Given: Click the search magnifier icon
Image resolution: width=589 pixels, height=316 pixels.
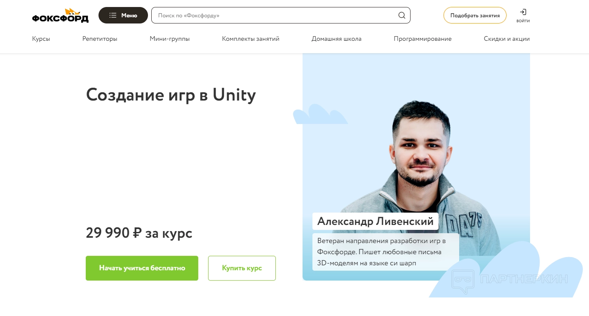Looking at the screenshot, I should click(401, 15).
